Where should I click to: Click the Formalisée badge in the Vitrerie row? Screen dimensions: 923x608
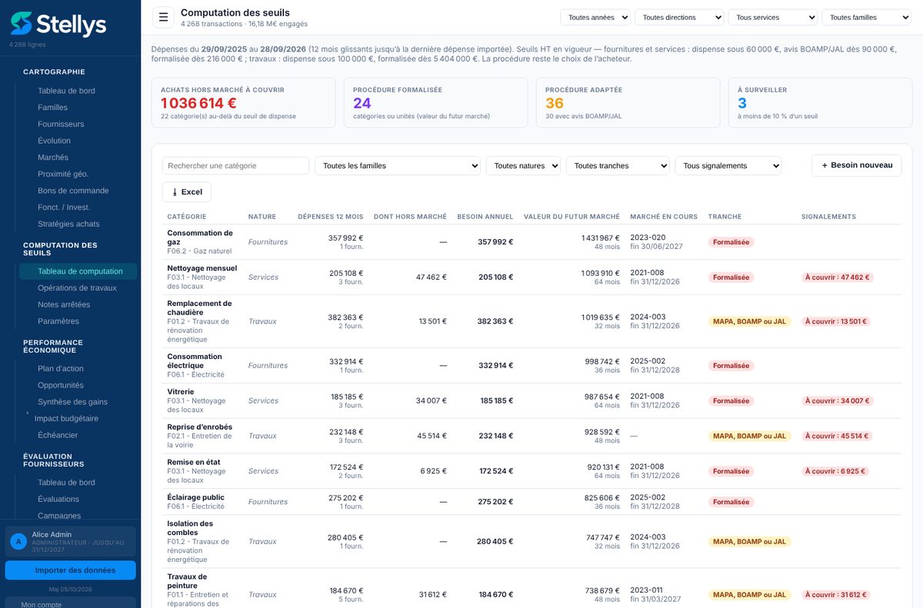[x=731, y=400]
